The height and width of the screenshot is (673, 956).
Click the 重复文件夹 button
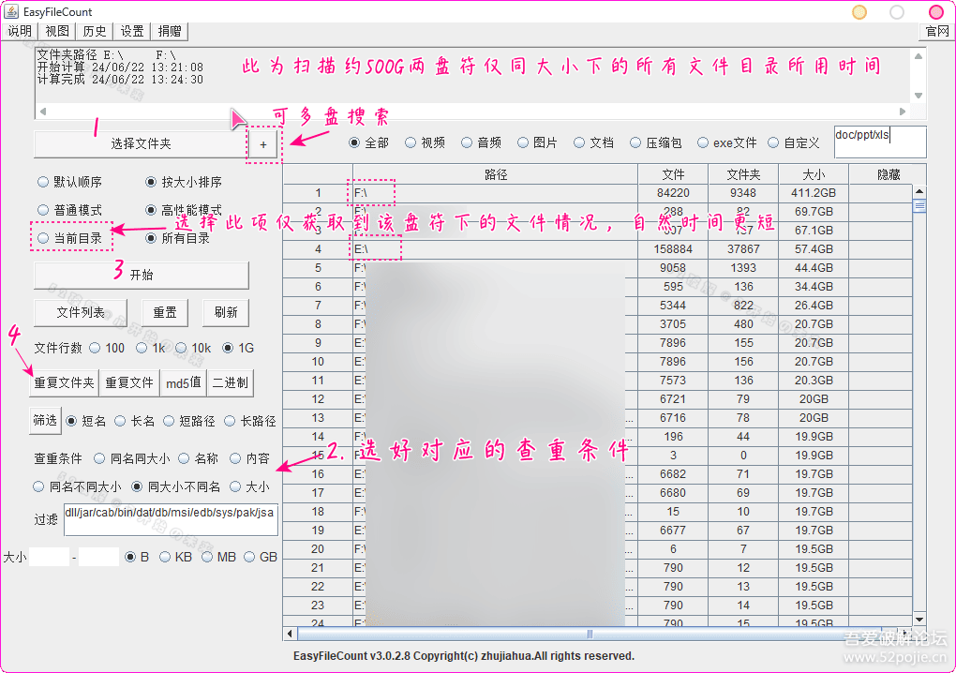click(64, 382)
